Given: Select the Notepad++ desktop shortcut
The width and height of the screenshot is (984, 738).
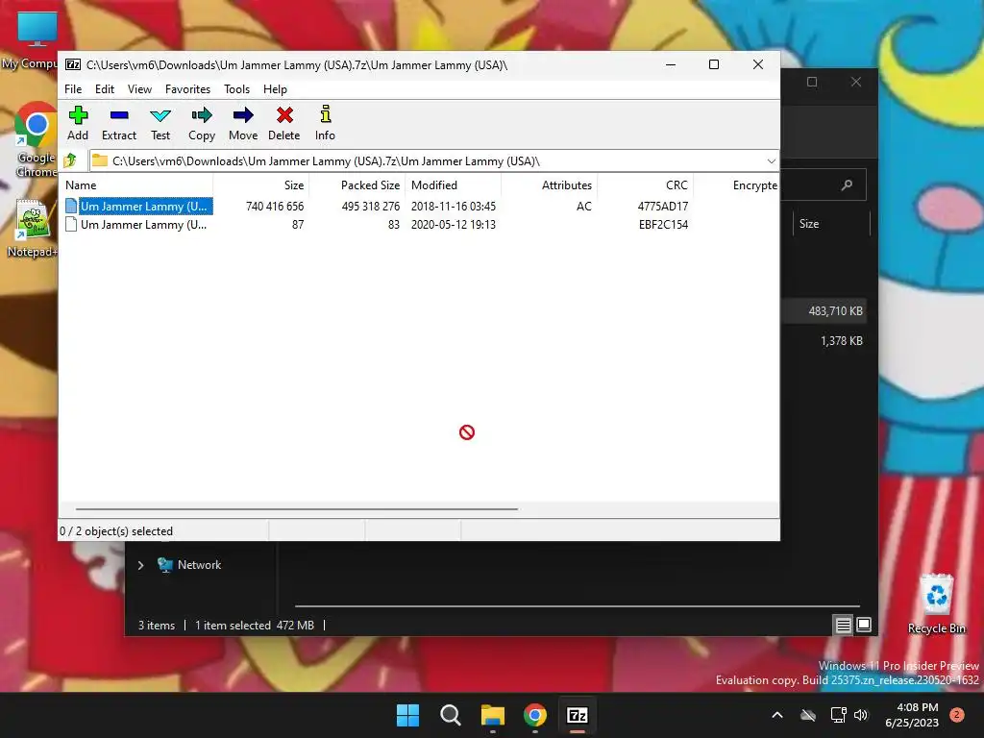Looking at the screenshot, I should [32, 229].
